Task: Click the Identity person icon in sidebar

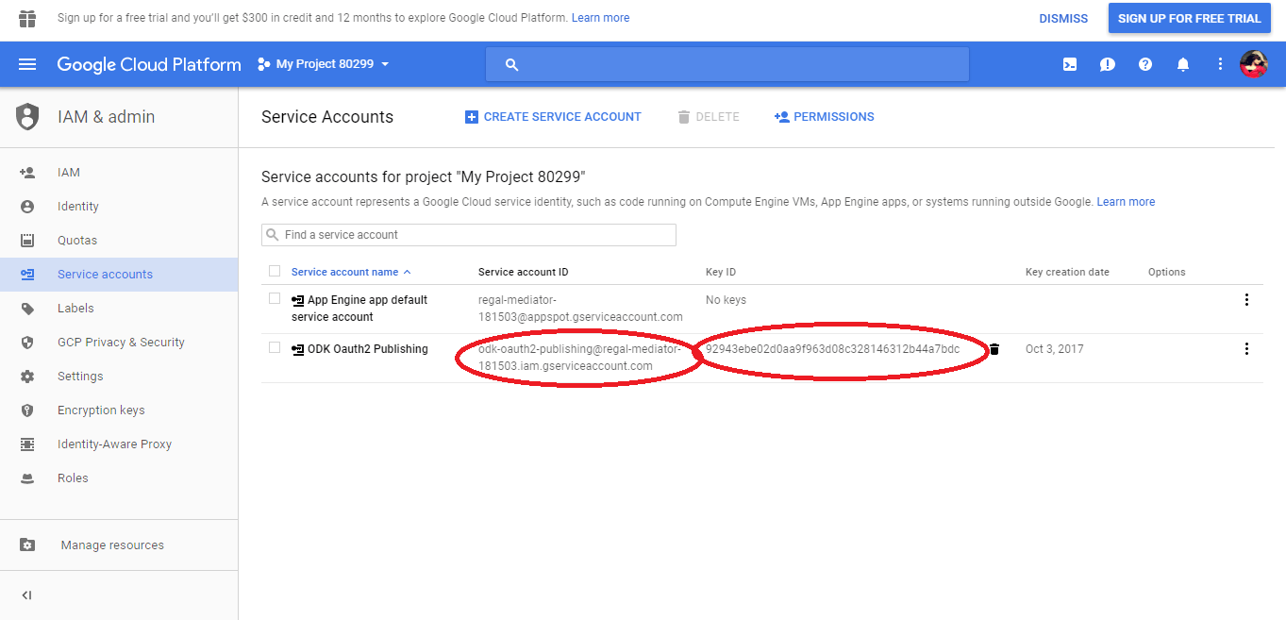Action: 27,207
